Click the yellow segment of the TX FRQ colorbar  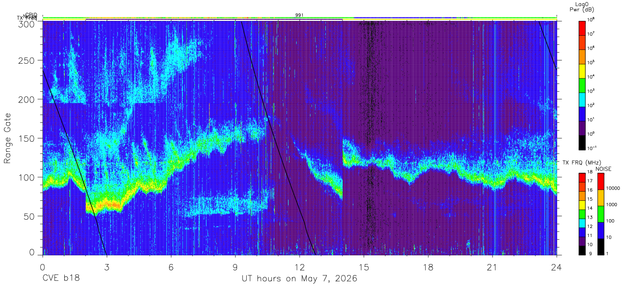click(583, 204)
